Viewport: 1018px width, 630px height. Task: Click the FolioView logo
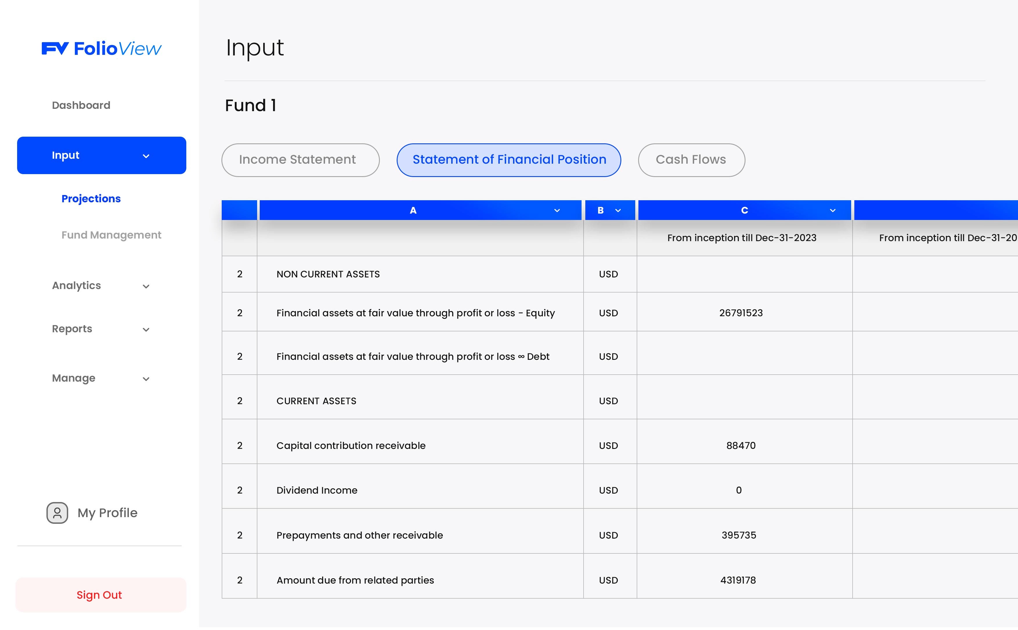click(x=101, y=49)
